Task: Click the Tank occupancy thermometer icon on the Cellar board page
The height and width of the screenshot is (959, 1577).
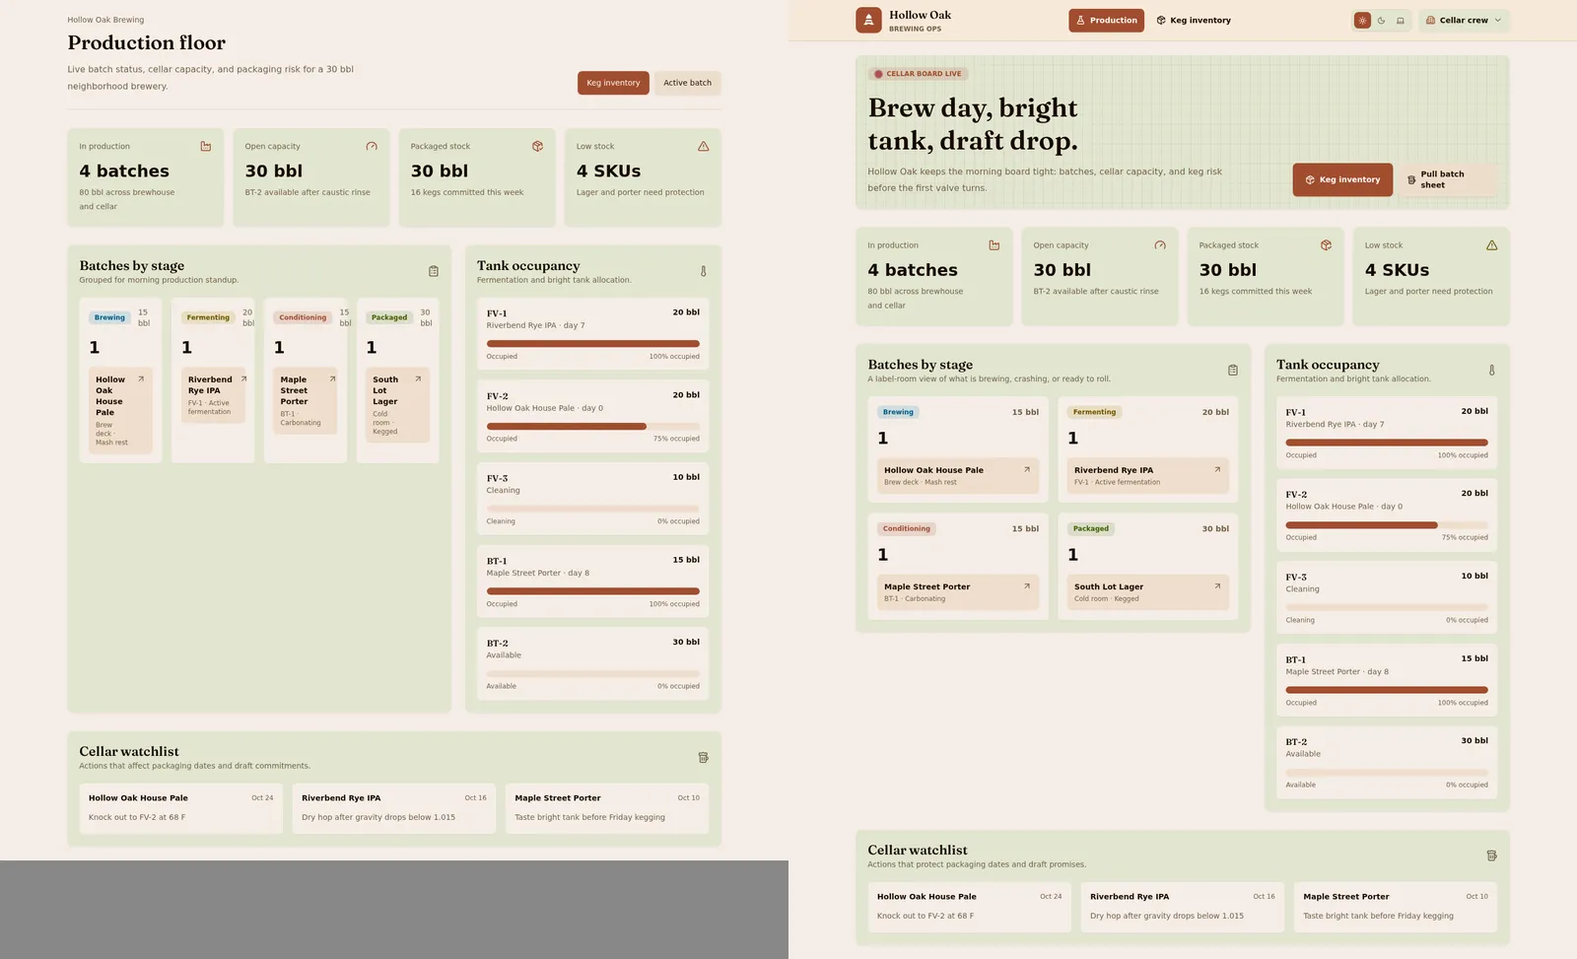Action: 1491,370
